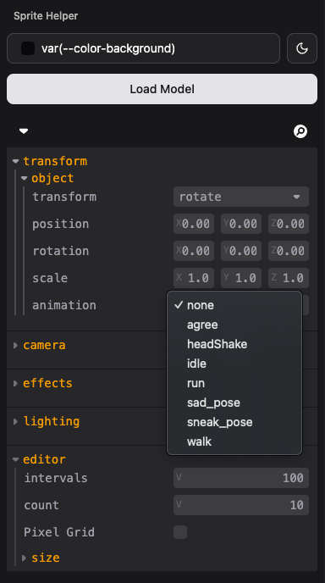Edit position Y value field
The height and width of the screenshot is (583, 325).
coord(241,224)
